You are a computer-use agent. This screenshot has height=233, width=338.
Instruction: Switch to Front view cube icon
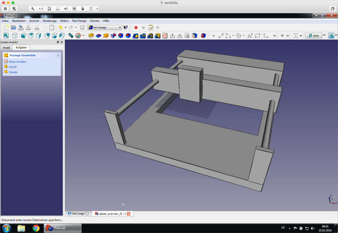[x=24, y=36]
